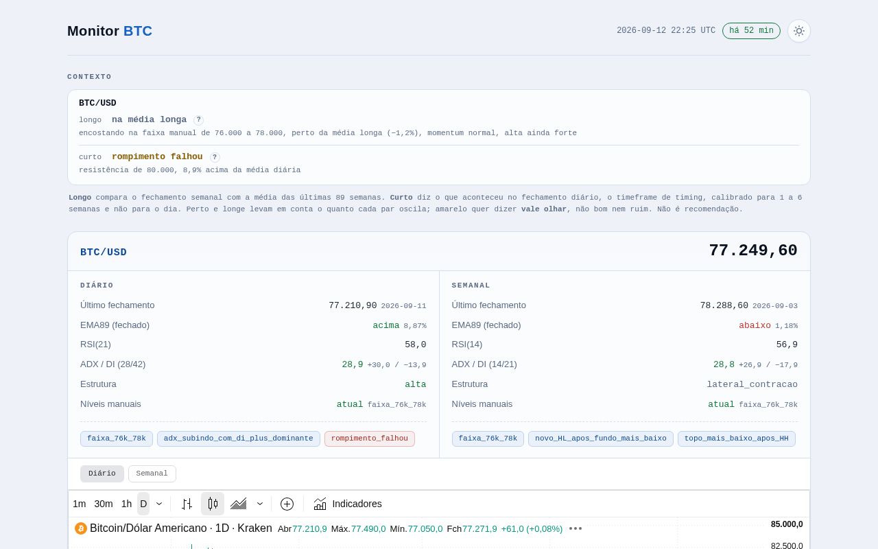This screenshot has width=878, height=549.
Task: Click the RSI(14) value 56,9
Action: point(787,345)
